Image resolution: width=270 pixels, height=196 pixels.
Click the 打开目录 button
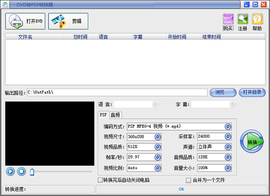(x=252, y=92)
